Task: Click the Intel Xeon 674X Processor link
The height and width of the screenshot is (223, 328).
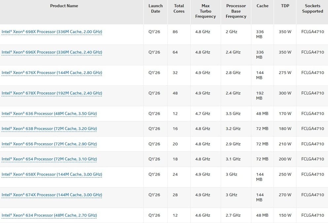Action: pyautogui.click(x=52, y=195)
